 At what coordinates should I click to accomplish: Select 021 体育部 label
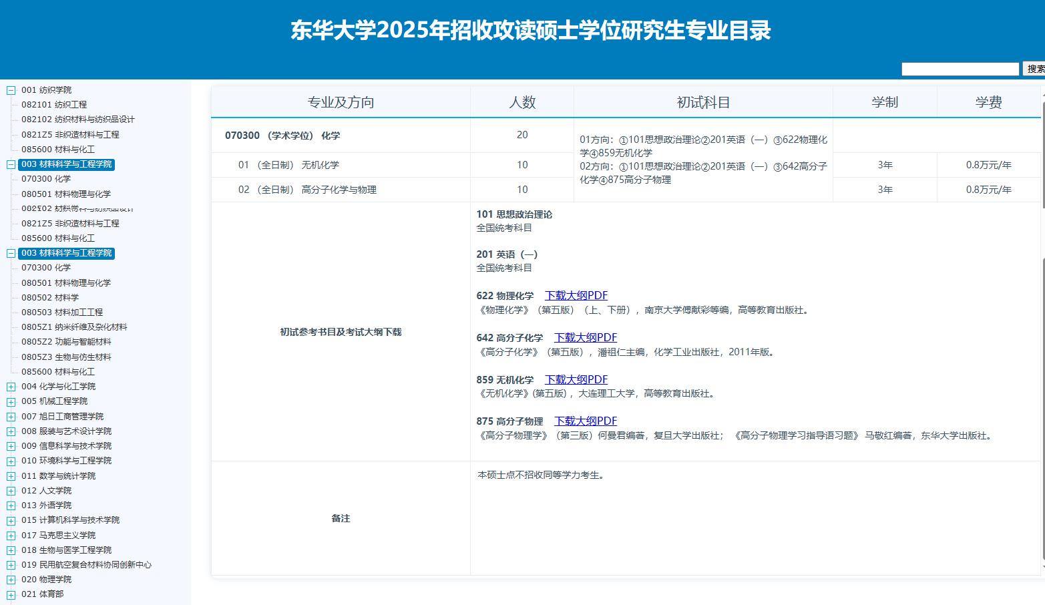coord(42,594)
